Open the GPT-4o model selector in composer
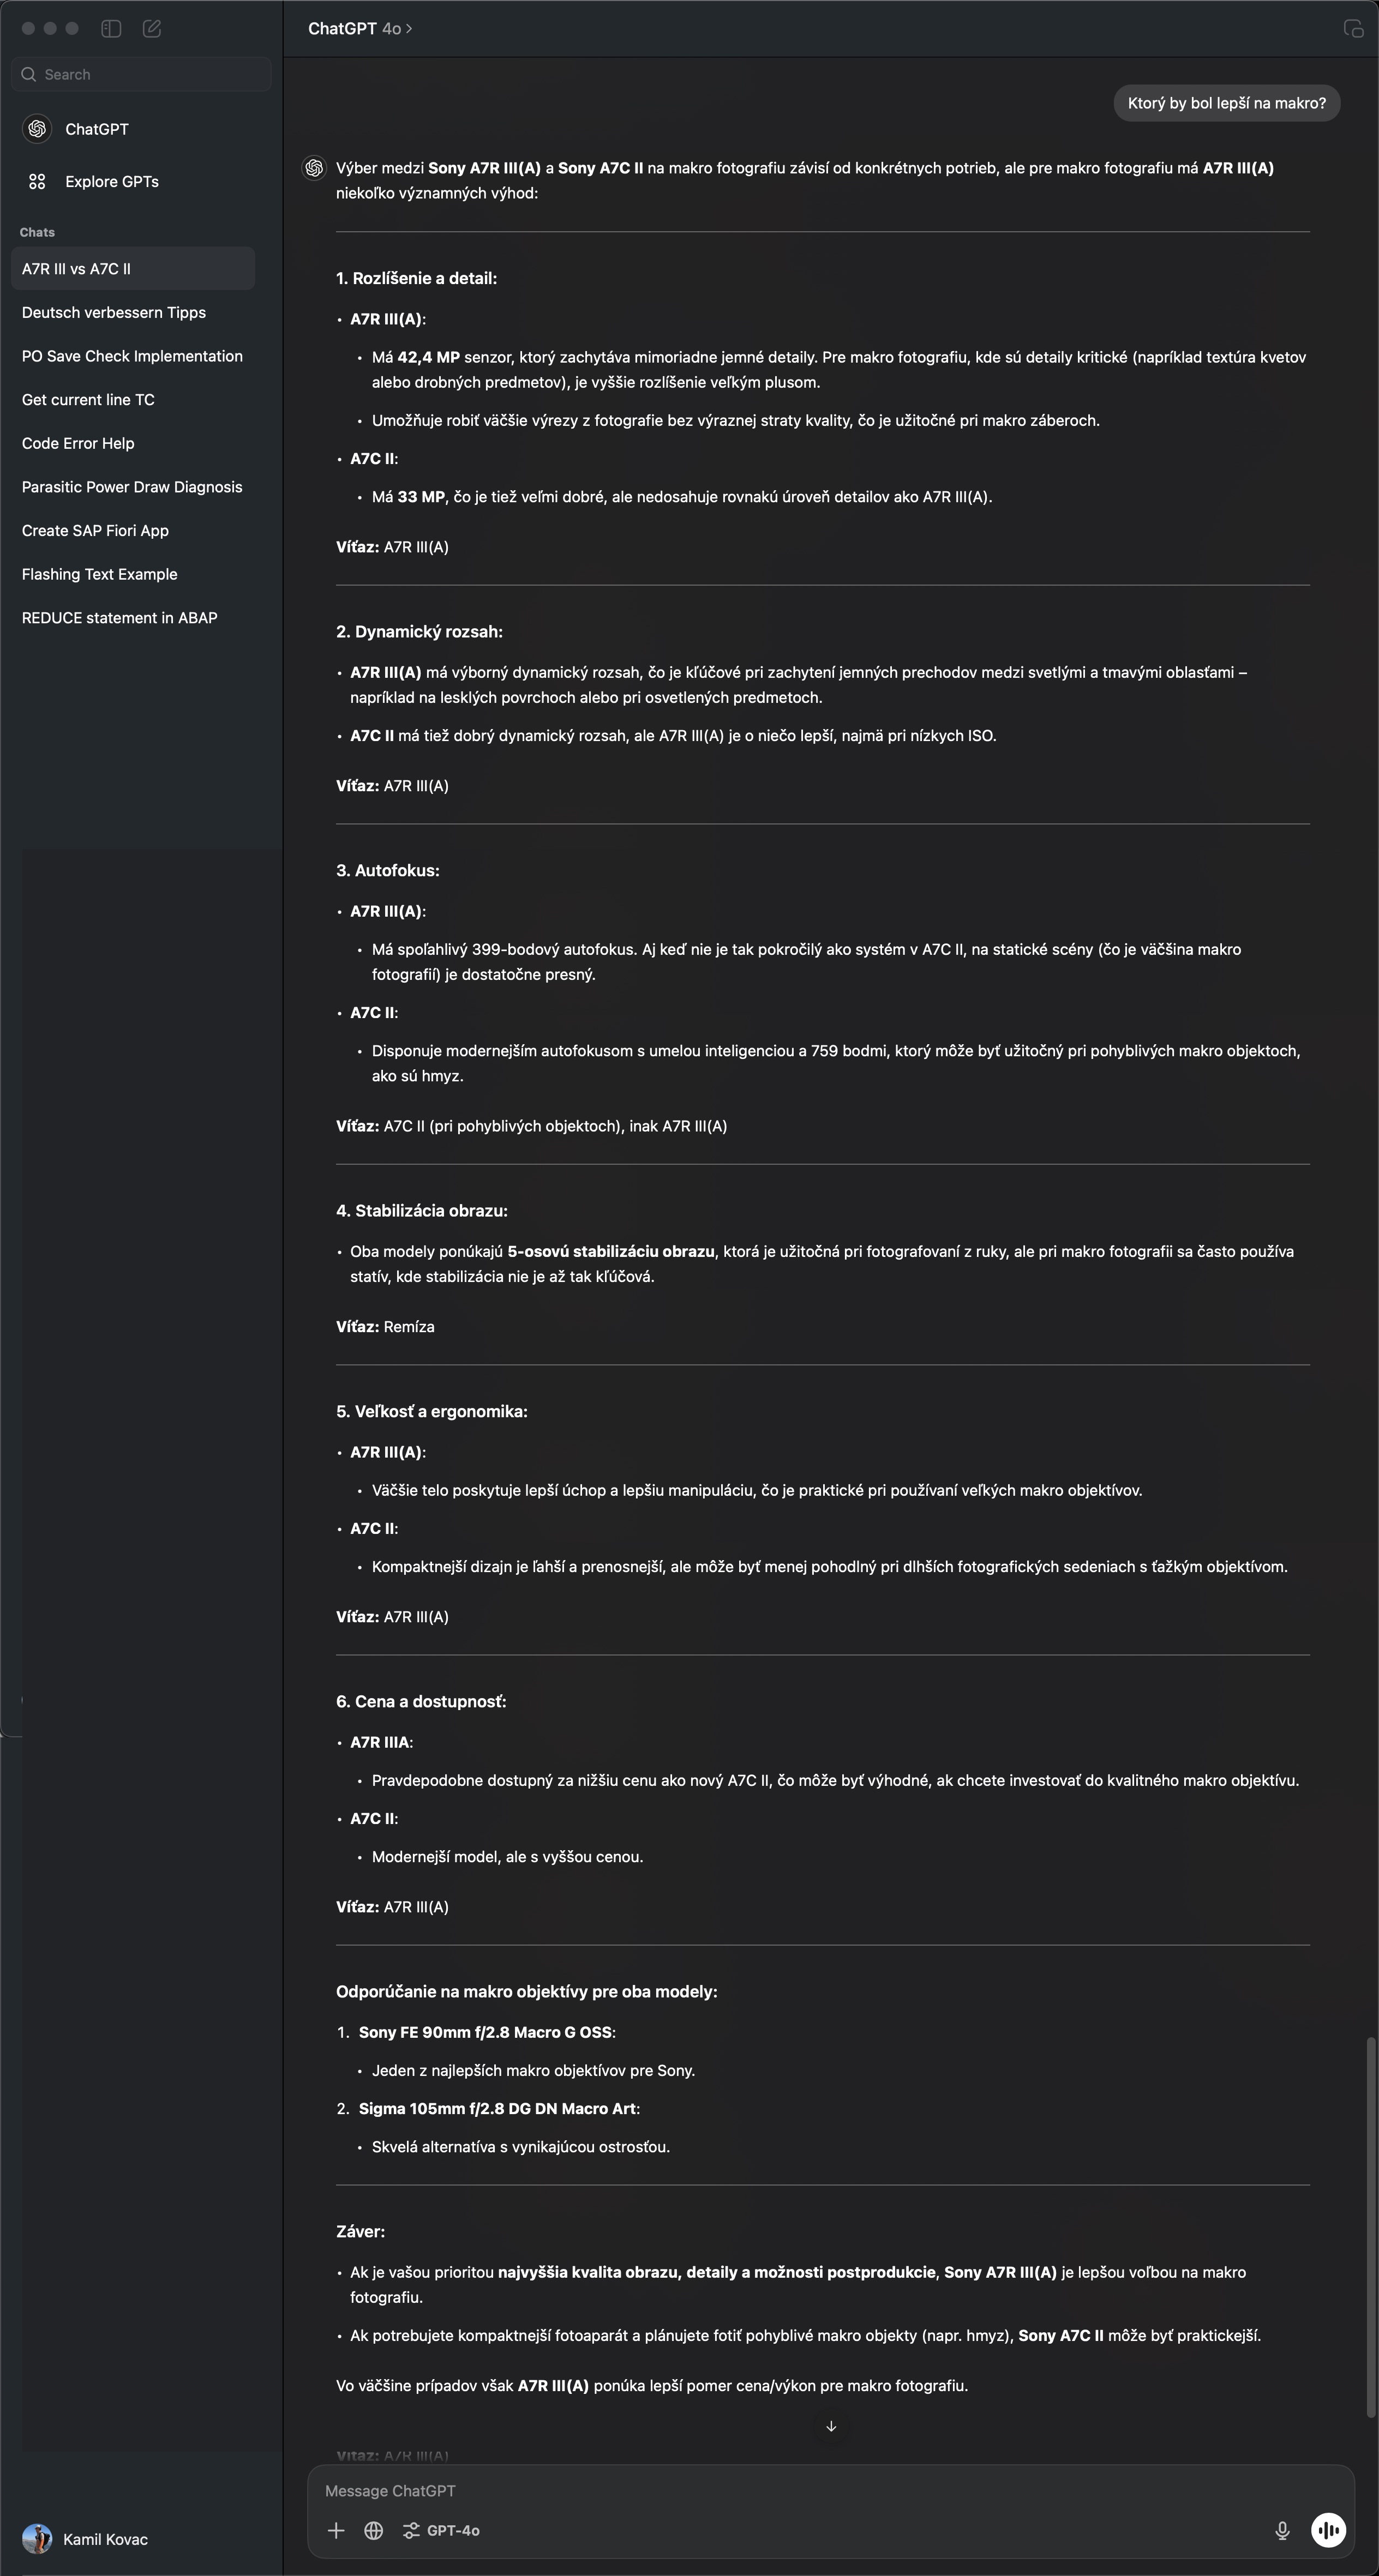 click(441, 2530)
